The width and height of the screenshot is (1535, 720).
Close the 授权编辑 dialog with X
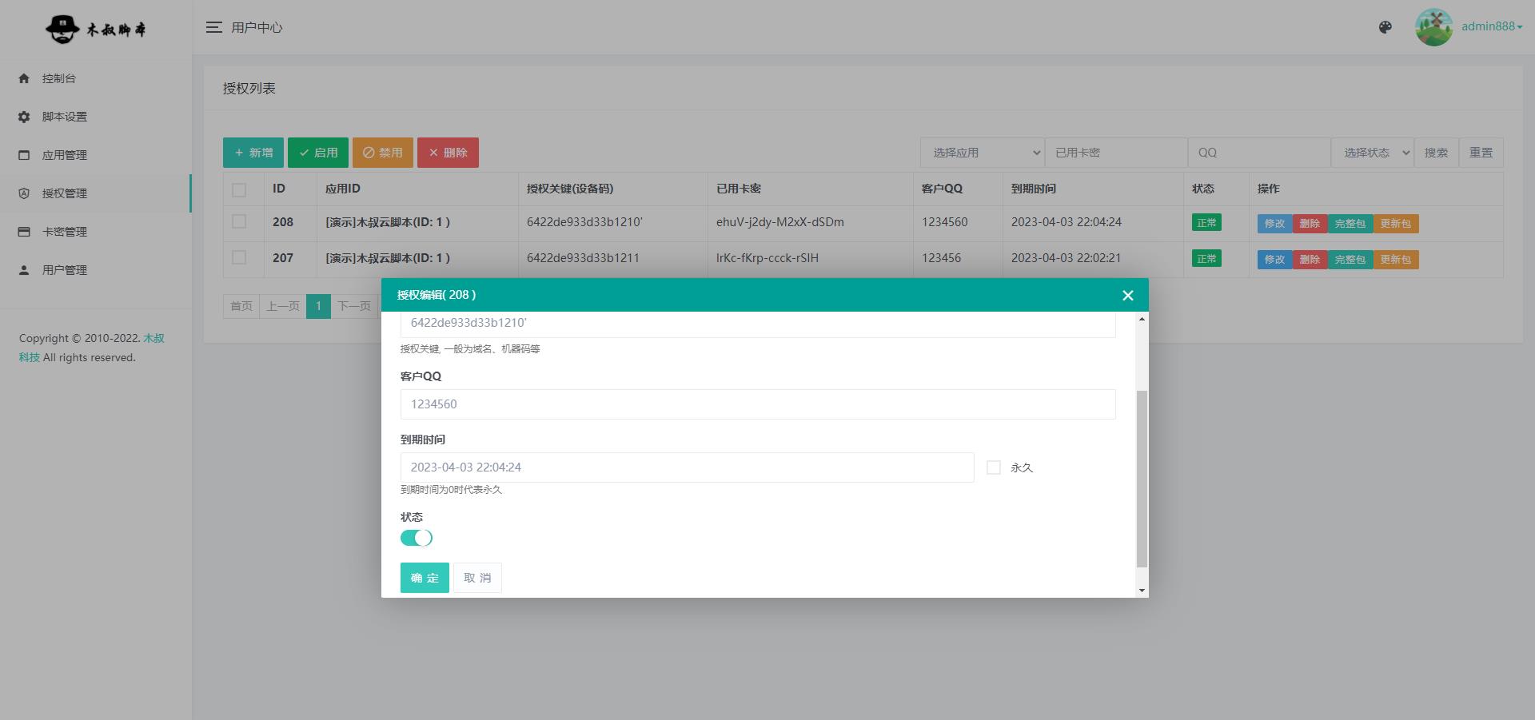tap(1127, 296)
